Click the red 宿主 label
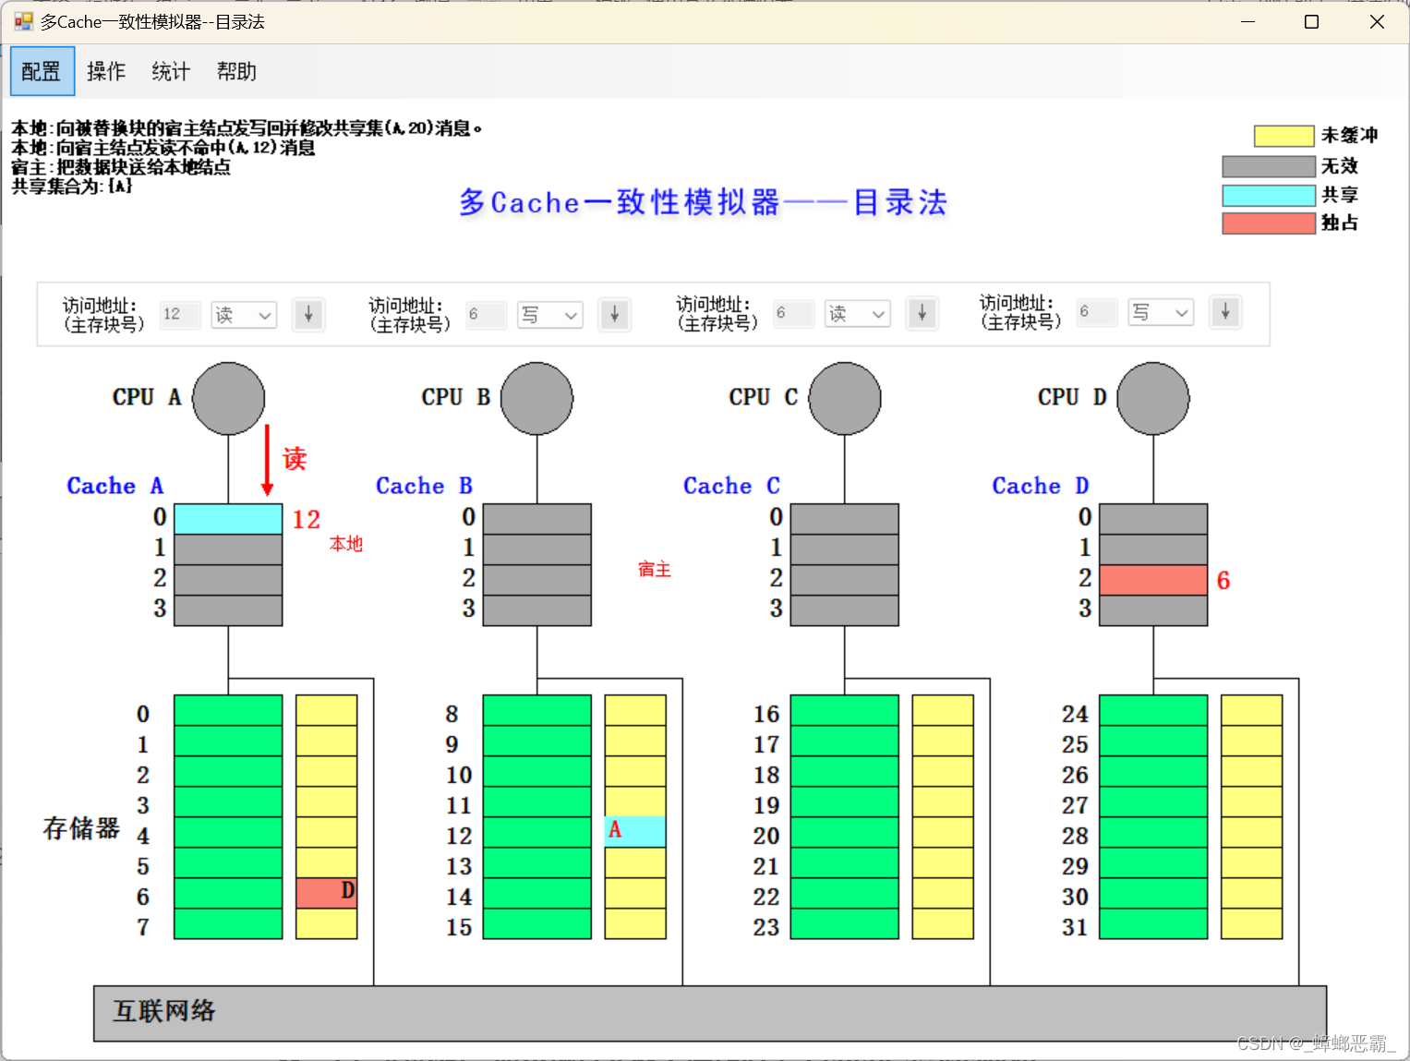Viewport: 1410px width, 1061px height. point(655,570)
